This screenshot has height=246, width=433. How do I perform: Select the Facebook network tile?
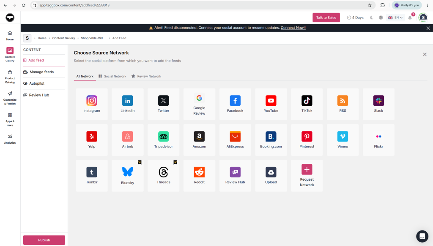click(x=235, y=104)
